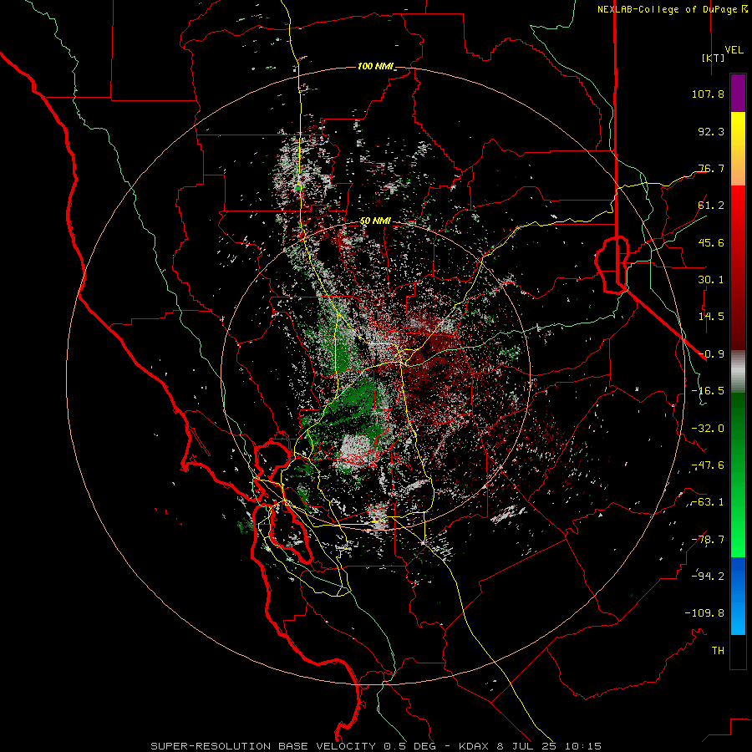Image resolution: width=752 pixels, height=752 pixels.
Task: Click the 100 NMI range ring label
Action: pos(375,66)
